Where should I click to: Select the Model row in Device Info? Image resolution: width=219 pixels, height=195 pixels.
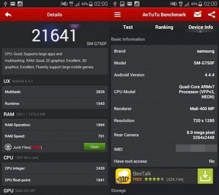[x=164, y=63]
